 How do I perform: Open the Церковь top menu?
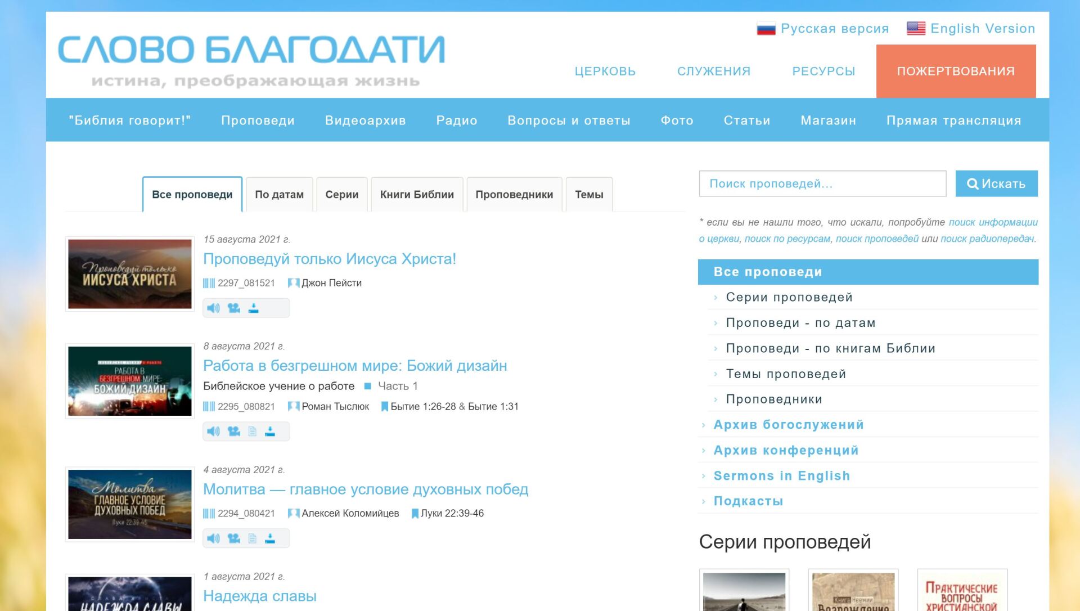pyautogui.click(x=605, y=71)
